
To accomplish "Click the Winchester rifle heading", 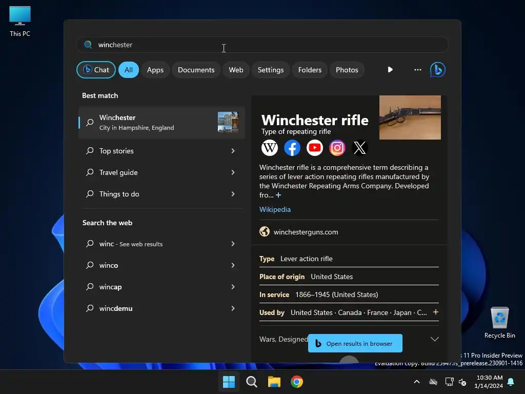I will (315, 120).
